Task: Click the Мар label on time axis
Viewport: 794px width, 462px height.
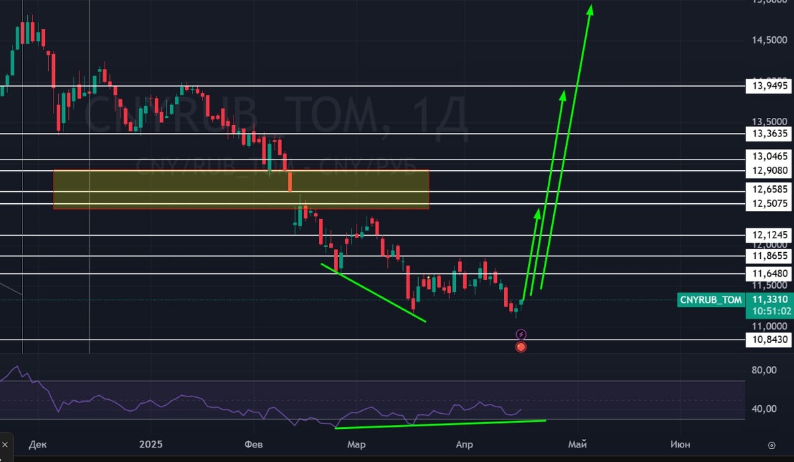Action: [x=356, y=444]
